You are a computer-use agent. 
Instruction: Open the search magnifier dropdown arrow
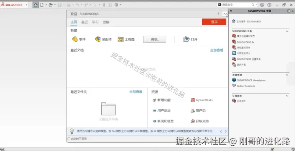point(256,5)
